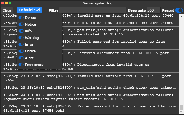
Task: Click the vertical scrollbar thumb
Action: 181,107
